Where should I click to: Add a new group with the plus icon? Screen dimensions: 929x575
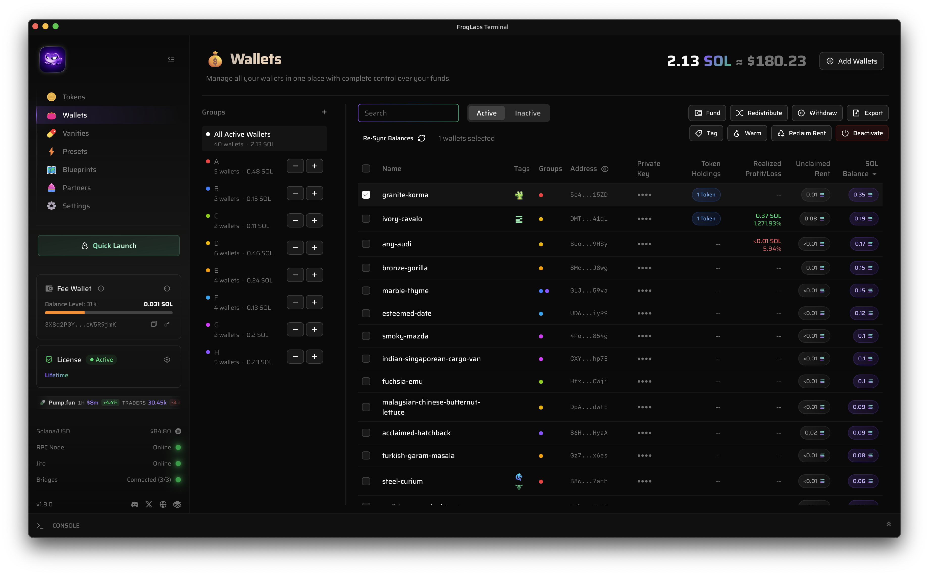[324, 112]
